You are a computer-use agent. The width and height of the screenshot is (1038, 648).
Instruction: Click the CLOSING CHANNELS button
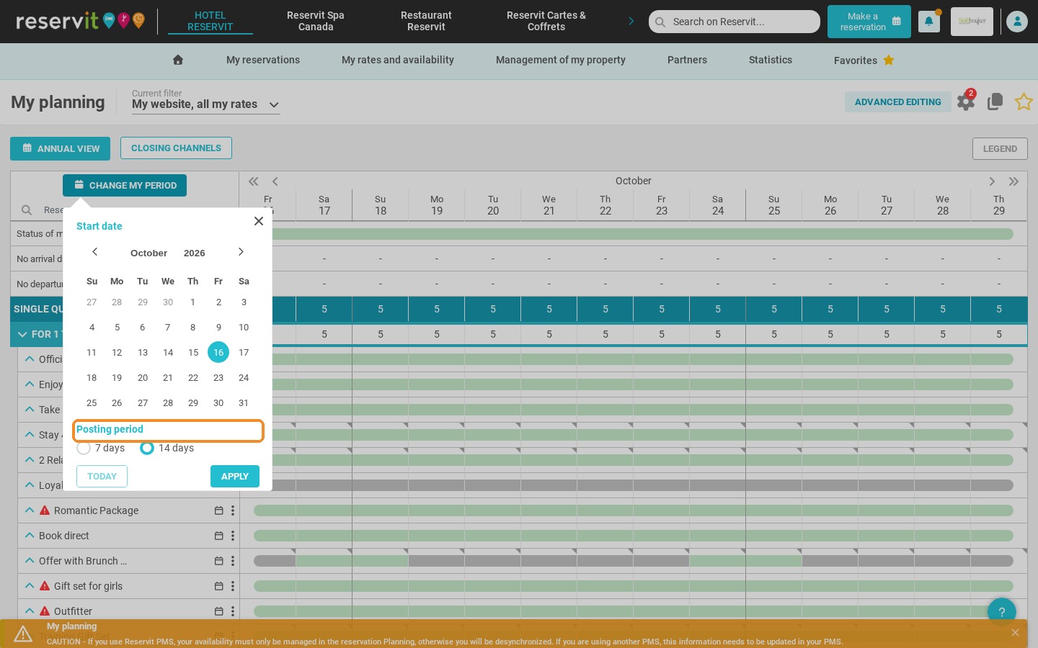coord(176,148)
